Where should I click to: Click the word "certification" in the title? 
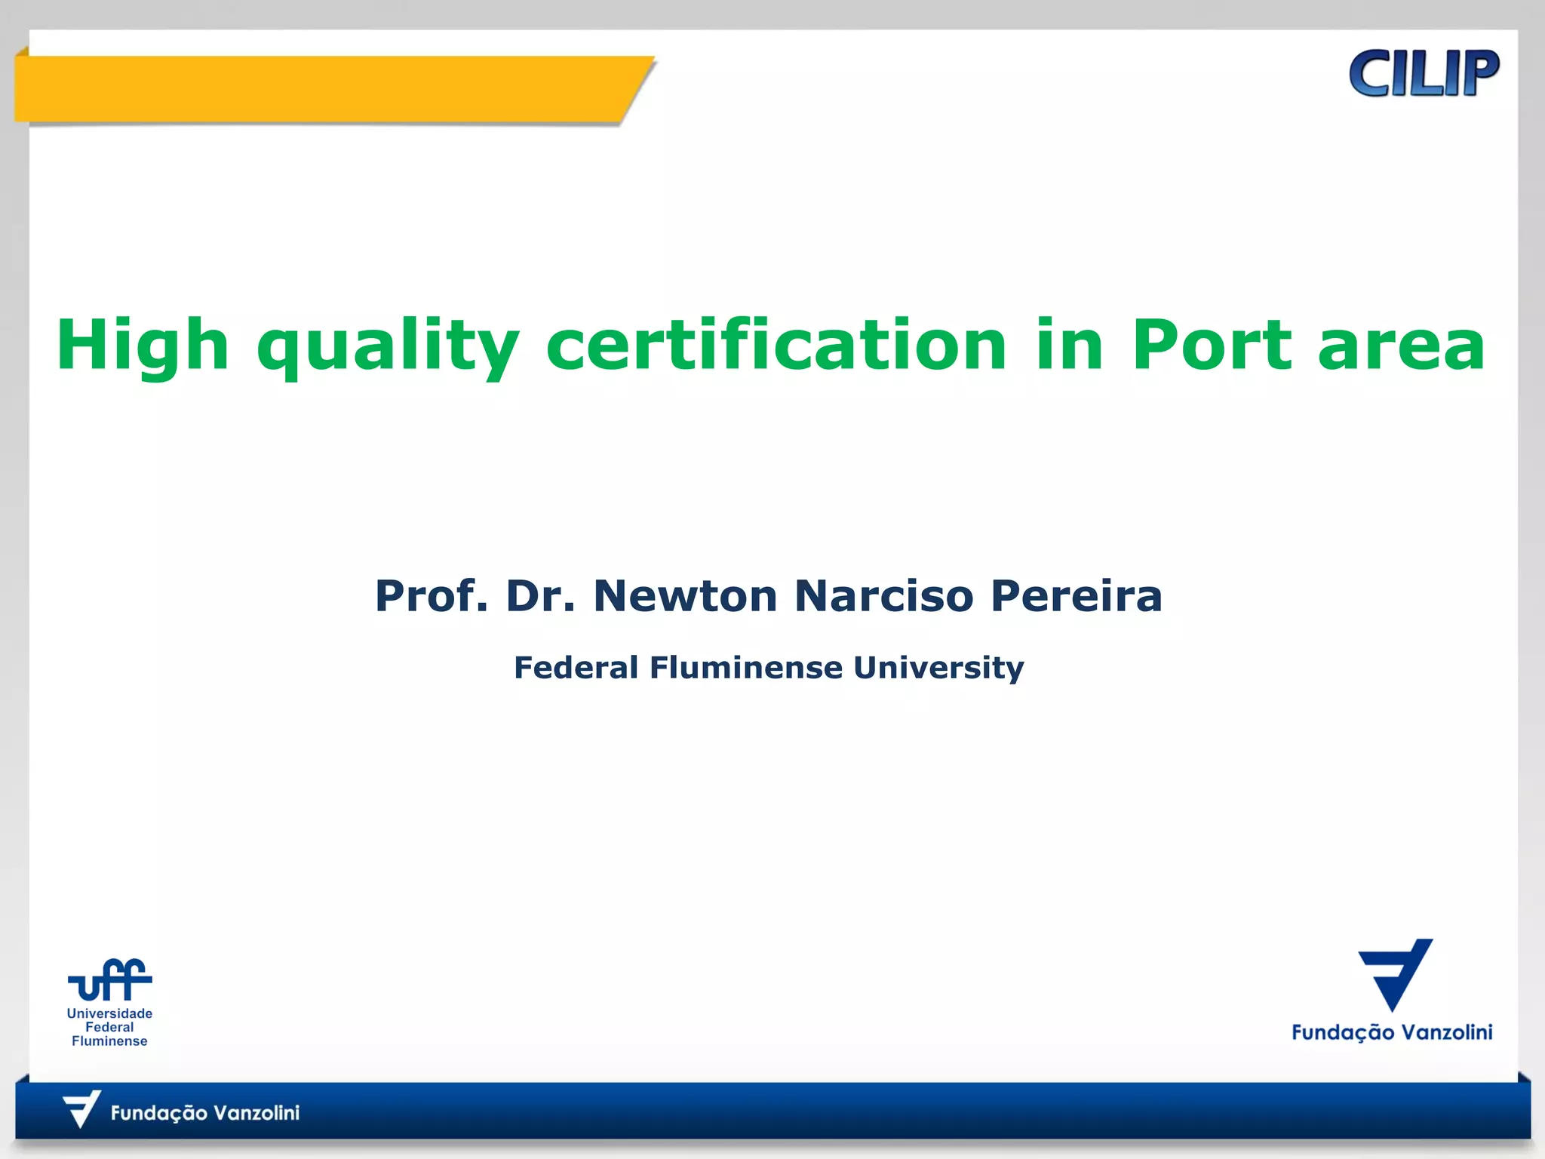pyautogui.click(x=776, y=345)
